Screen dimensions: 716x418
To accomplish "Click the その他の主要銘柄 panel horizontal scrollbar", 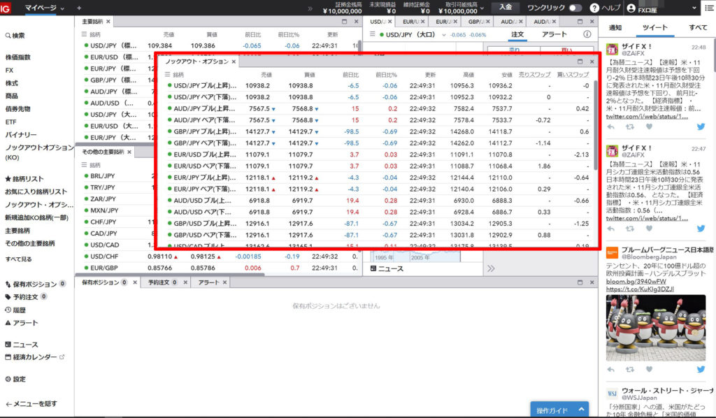I will tap(169, 275).
